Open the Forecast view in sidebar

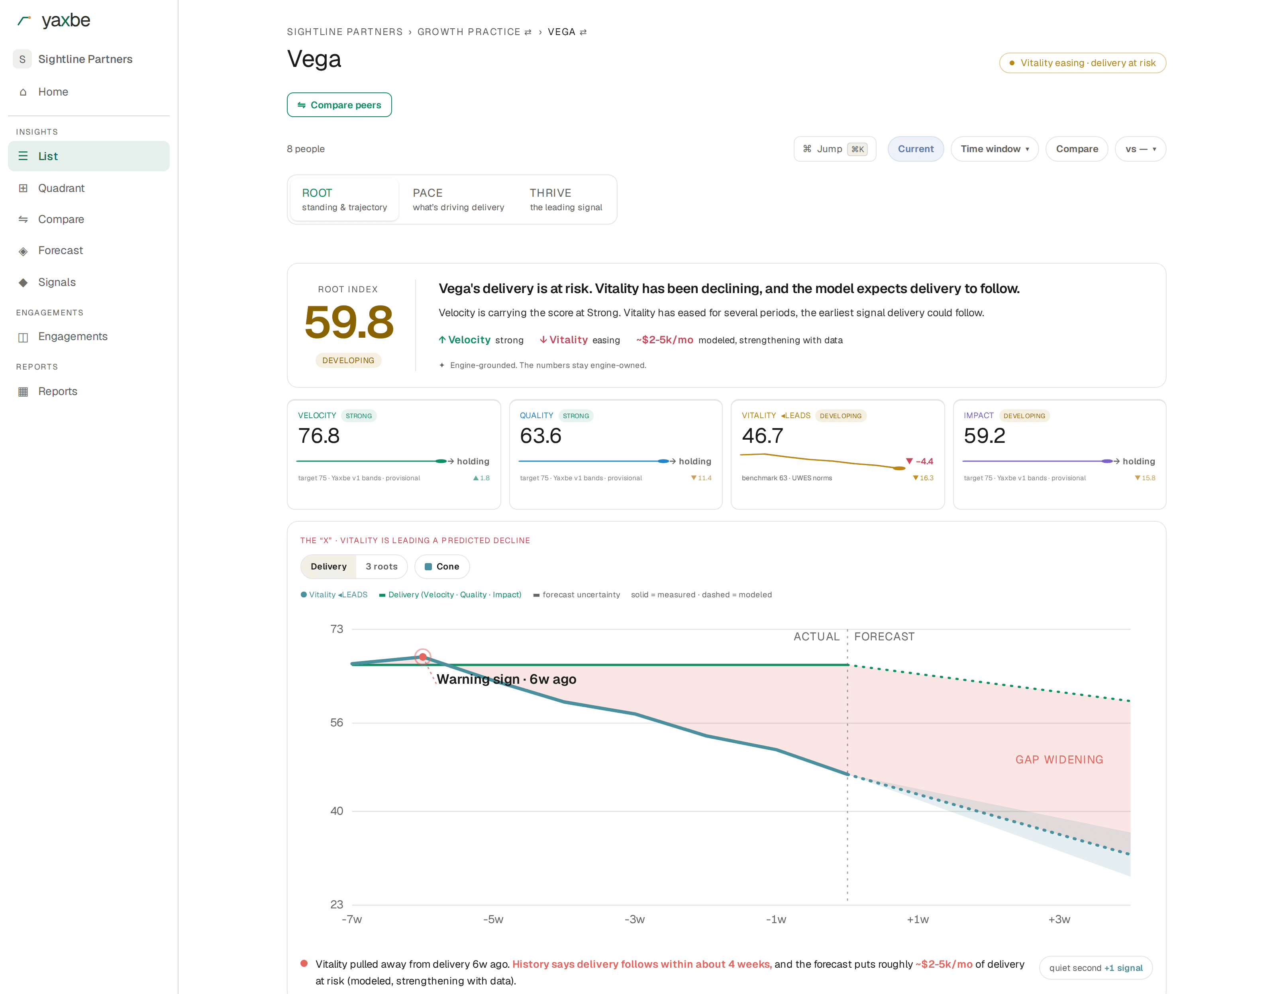89,251
